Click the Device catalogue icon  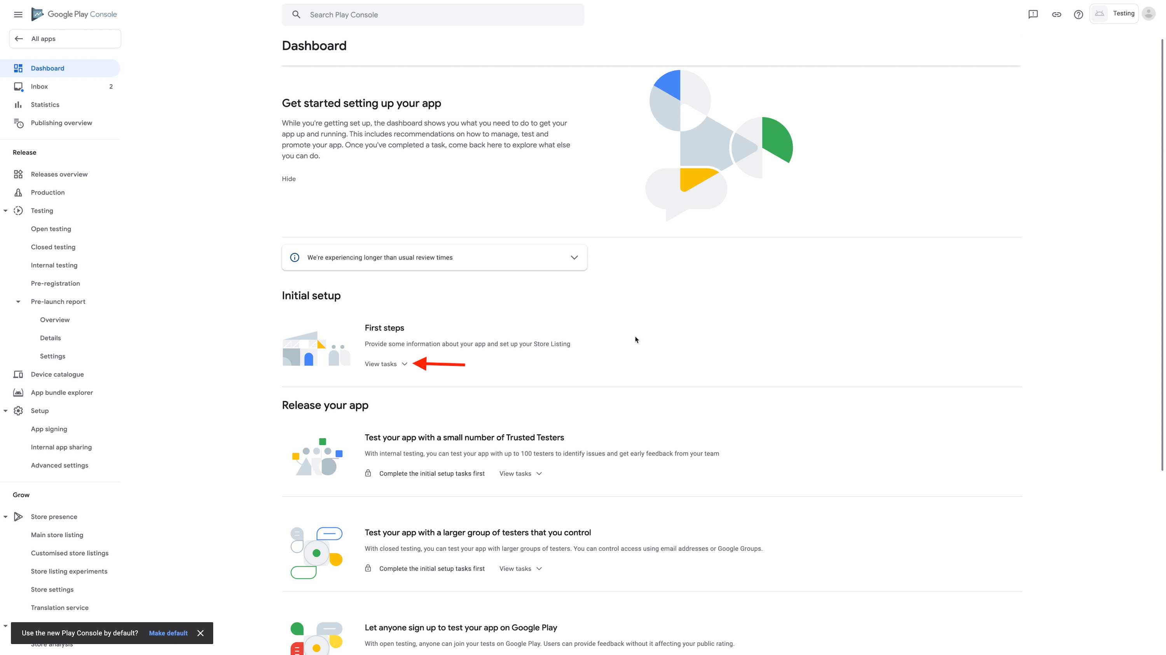pyautogui.click(x=18, y=374)
